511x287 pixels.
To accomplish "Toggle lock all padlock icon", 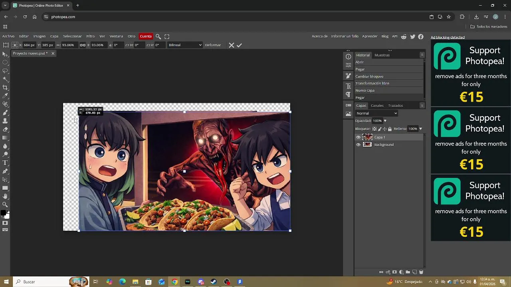I will [x=390, y=129].
